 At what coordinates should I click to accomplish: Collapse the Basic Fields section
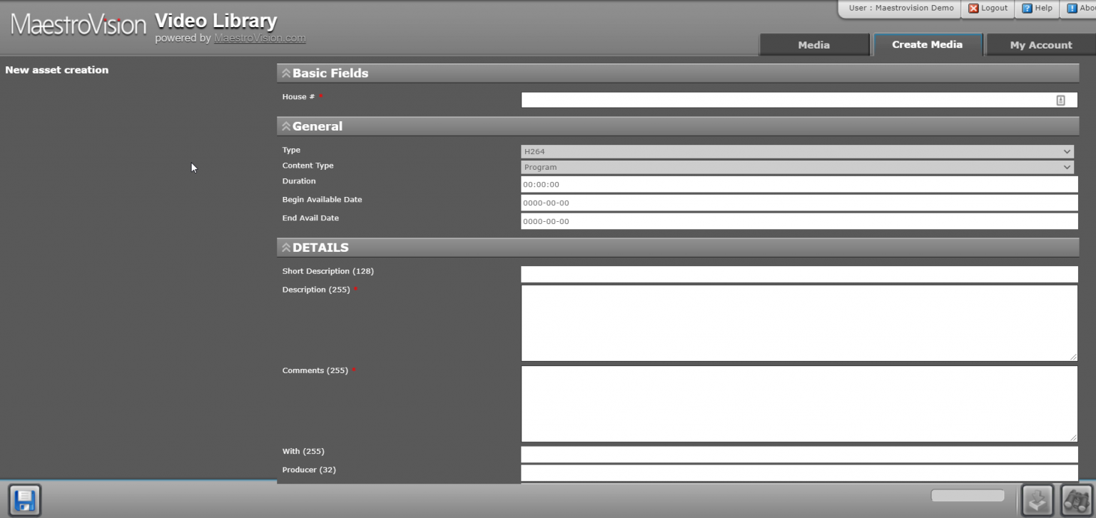(285, 72)
